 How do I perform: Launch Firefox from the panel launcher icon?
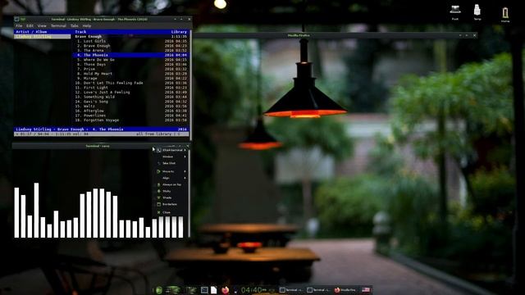pos(225,290)
